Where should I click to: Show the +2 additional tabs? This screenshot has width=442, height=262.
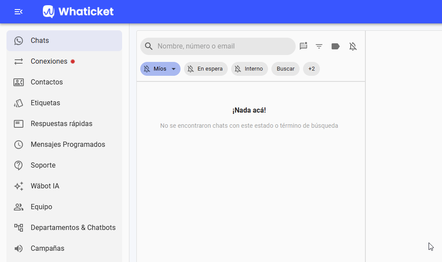(312, 69)
